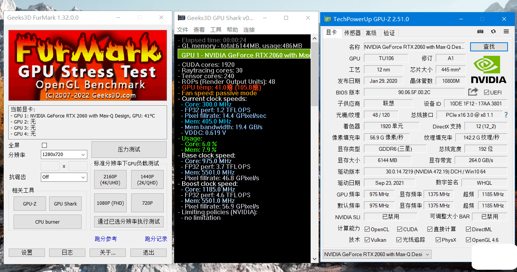Open the 帮助 menu in GPU Shark
This screenshot has width=517, height=272.
232,30
